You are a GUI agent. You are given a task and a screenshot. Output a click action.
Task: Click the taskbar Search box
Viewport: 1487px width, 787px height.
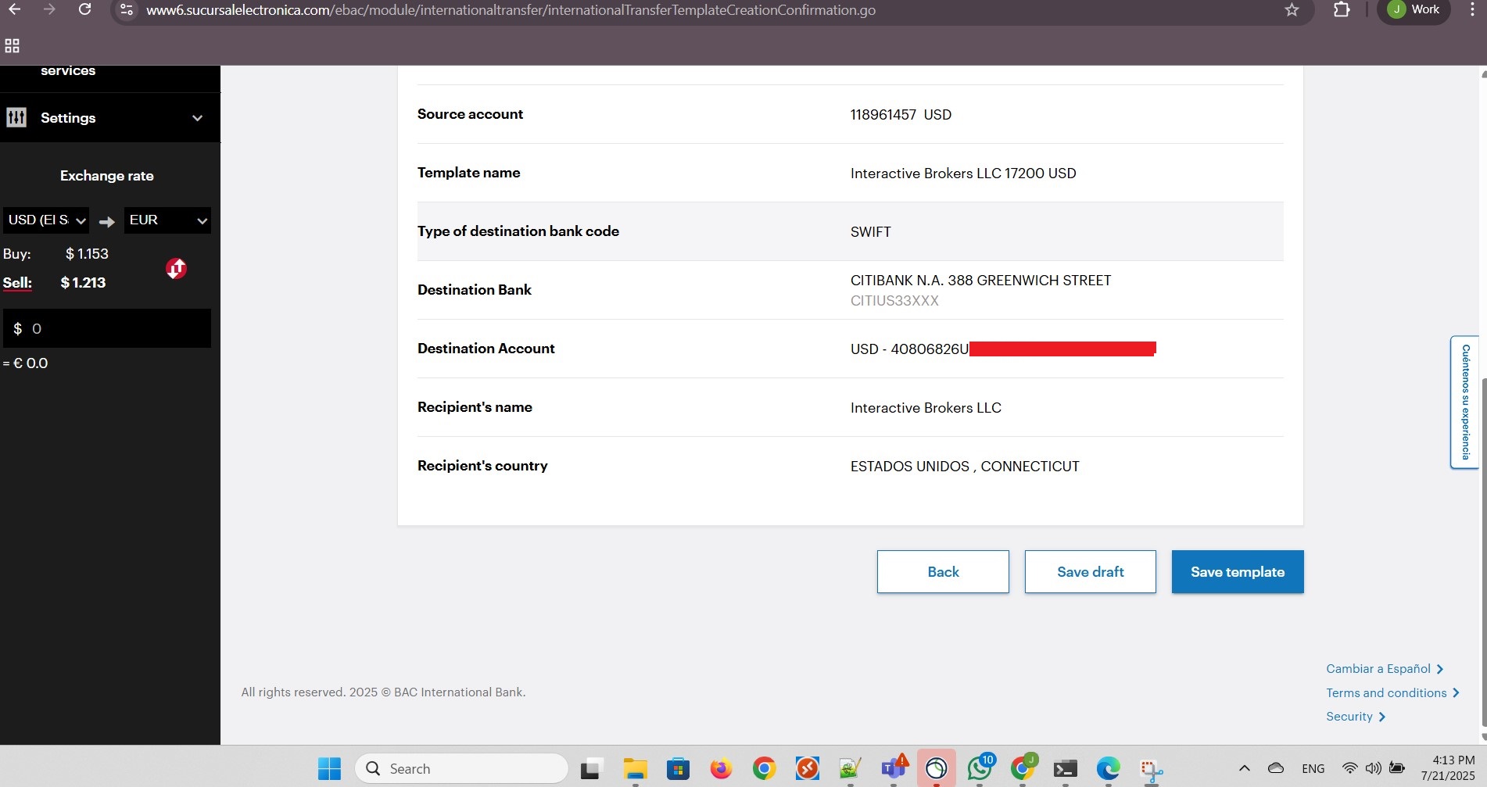pos(461,769)
